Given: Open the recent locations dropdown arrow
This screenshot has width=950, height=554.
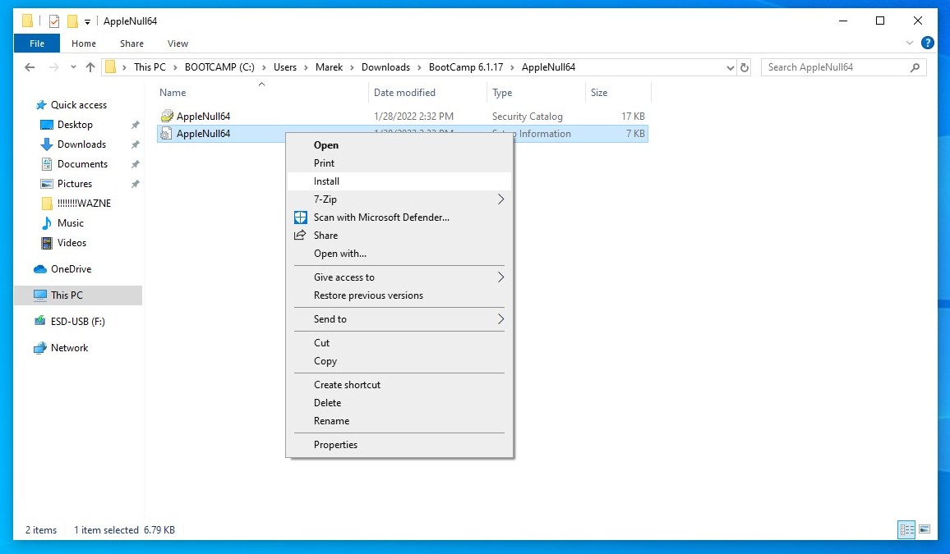Looking at the screenshot, I should pos(73,67).
